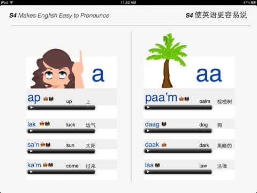The width and height of the screenshot is (257, 193).
Task: Play the audio for 'ap'
Action: click(32, 108)
